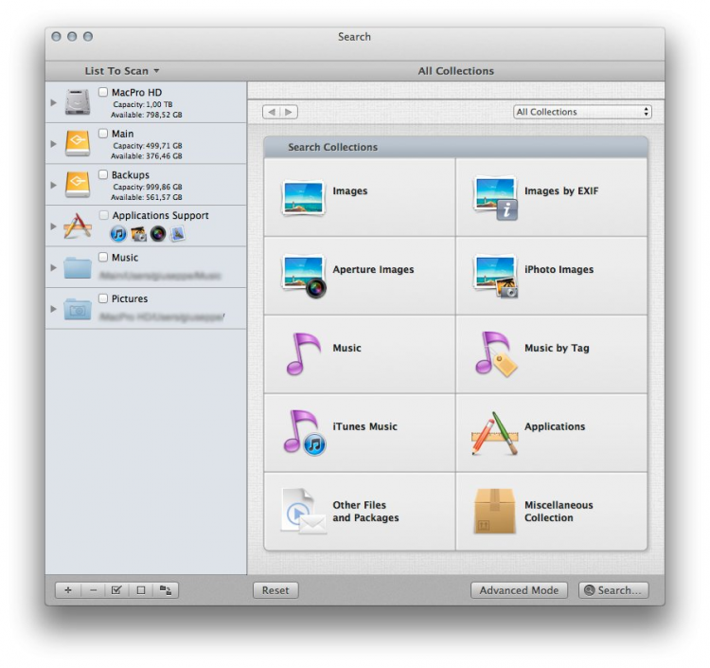This screenshot has height=668, width=710.
Task: Click the MacPro HD drive icon
Action: click(x=78, y=102)
